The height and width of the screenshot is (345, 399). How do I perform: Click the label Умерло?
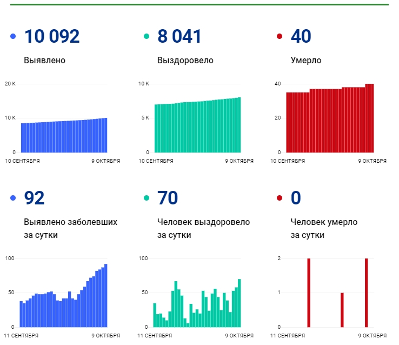(x=306, y=61)
